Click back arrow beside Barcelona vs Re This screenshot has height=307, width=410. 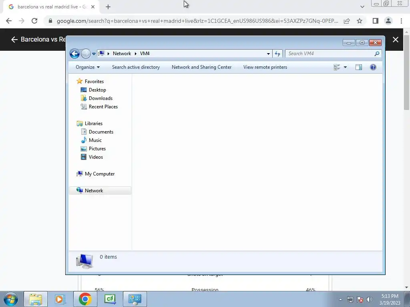coord(14,40)
